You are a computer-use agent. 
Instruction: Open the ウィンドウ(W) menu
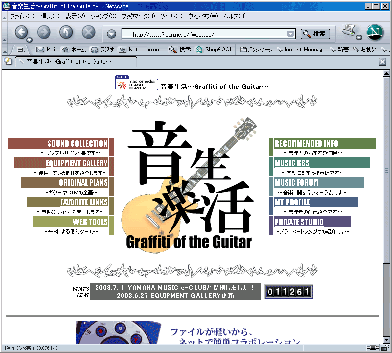click(x=203, y=16)
